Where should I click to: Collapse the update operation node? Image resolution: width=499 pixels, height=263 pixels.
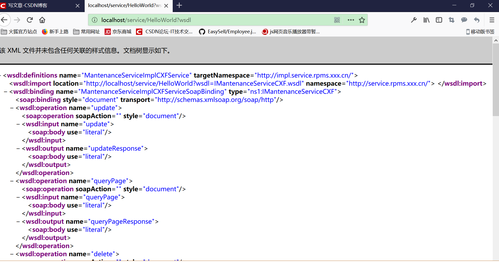tap(11, 108)
